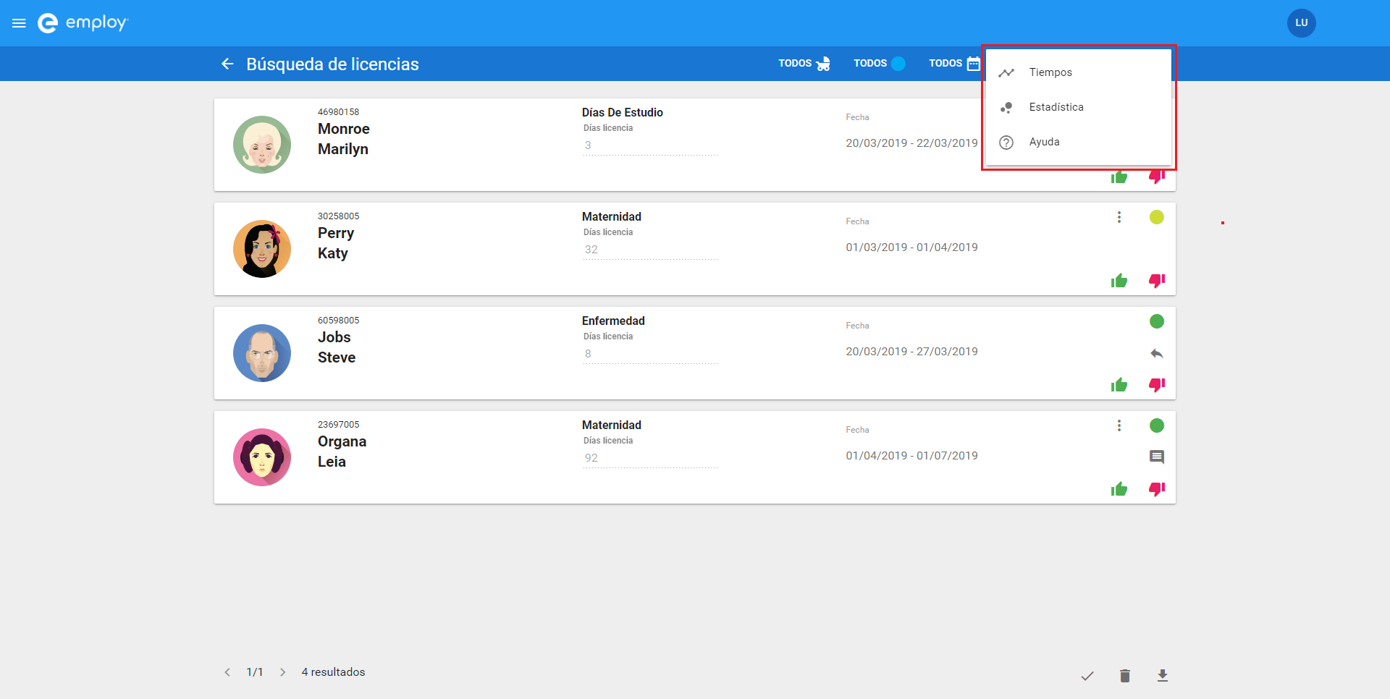Open more options for Organa Leia's license
Image resolution: width=1390 pixels, height=699 pixels.
tap(1119, 425)
